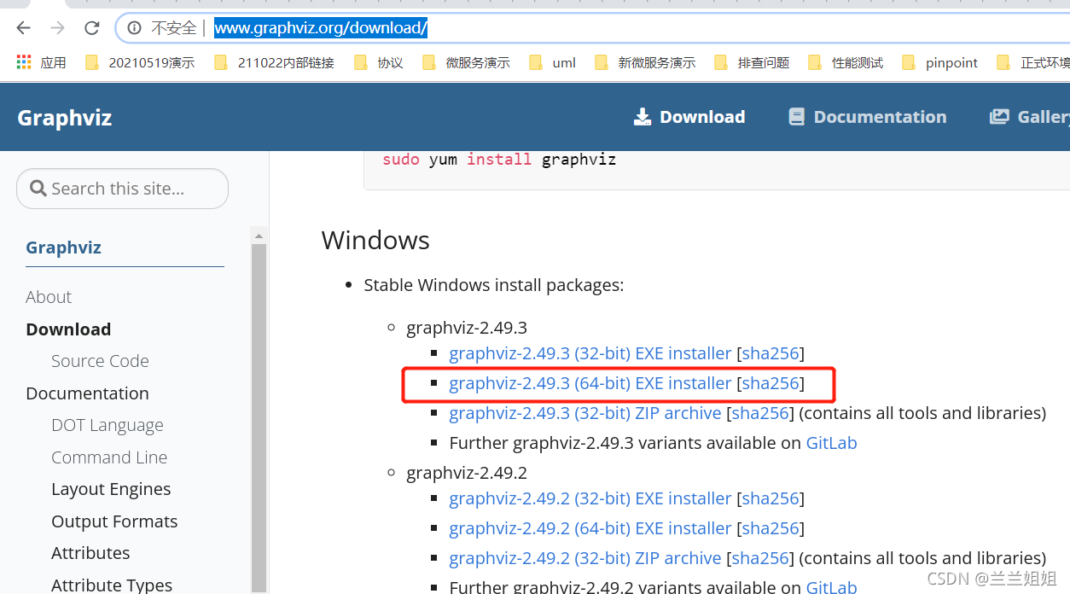The height and width of the screenshot is (594, 1070).
Task: Open GitLab link for 2.49.2 variants
Action: (831, 586)
